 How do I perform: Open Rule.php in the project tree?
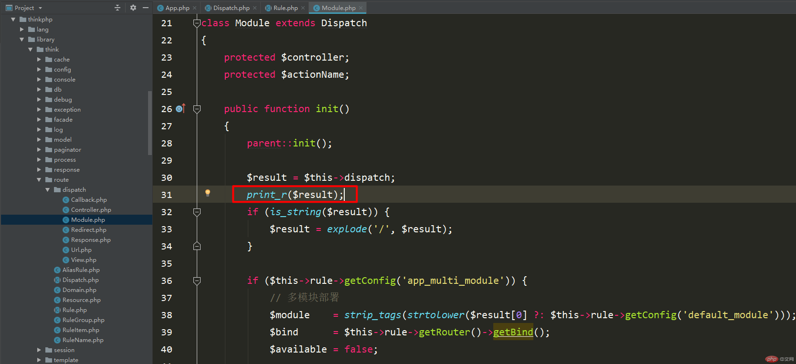(74, 310)
